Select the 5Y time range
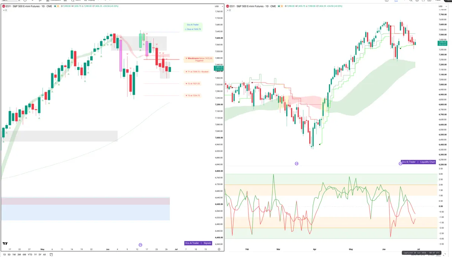The image size is (452, 257). (x=40, y=254)
